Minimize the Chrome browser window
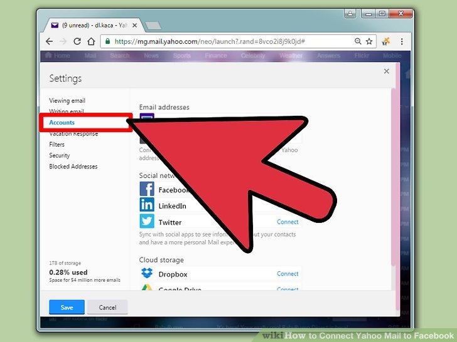The image size is (457, 342). tap(368, 14)
